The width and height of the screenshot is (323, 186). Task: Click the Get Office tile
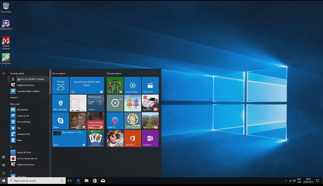tap(132, 138)
